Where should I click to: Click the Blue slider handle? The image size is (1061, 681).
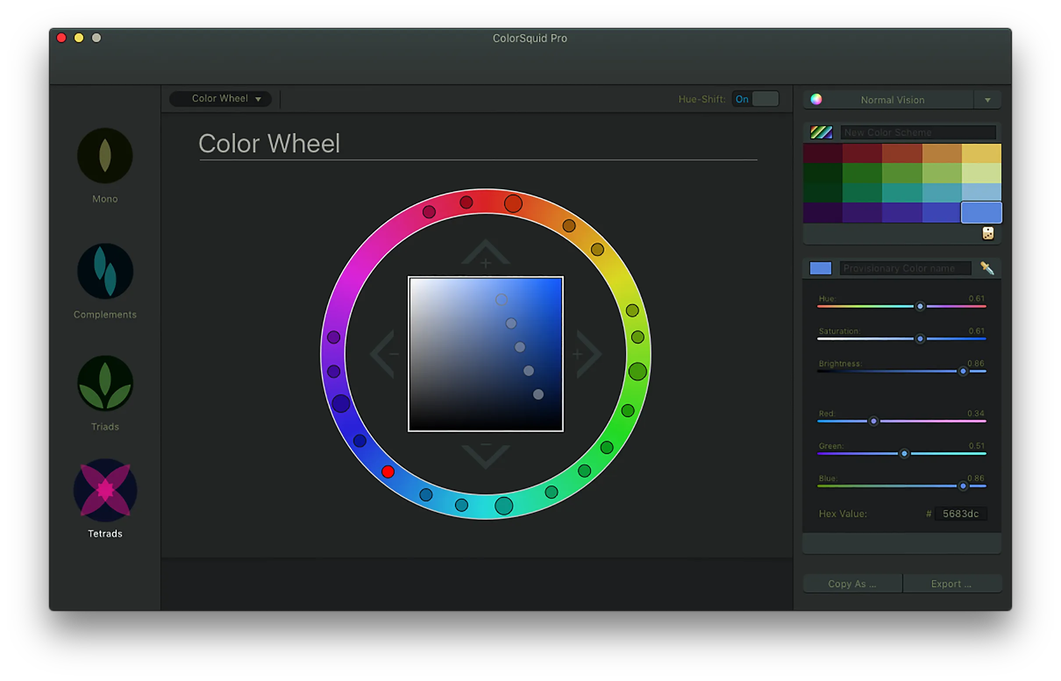(963, 486)
